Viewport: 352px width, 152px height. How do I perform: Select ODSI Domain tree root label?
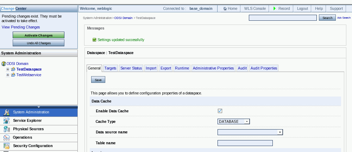coord(18,64)
